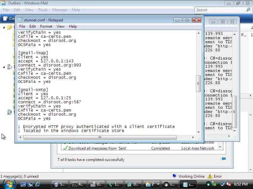Click the stunnel tray icon

(208, 184)
